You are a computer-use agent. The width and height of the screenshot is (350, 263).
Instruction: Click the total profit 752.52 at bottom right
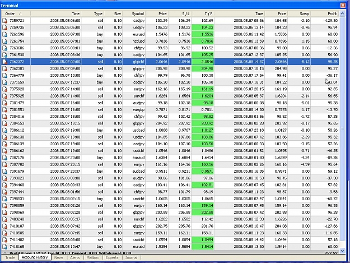[x=331, y=253]
